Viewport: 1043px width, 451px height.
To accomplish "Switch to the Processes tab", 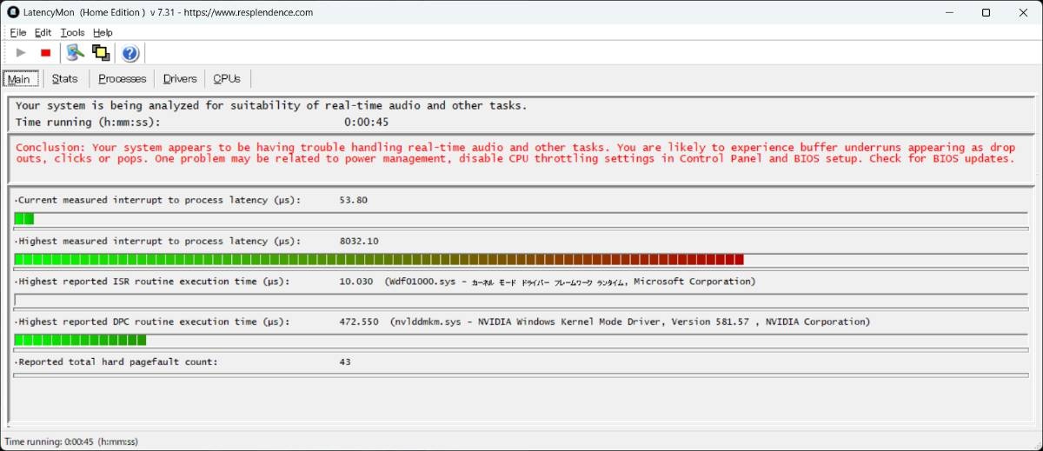I will click(122, 79).
